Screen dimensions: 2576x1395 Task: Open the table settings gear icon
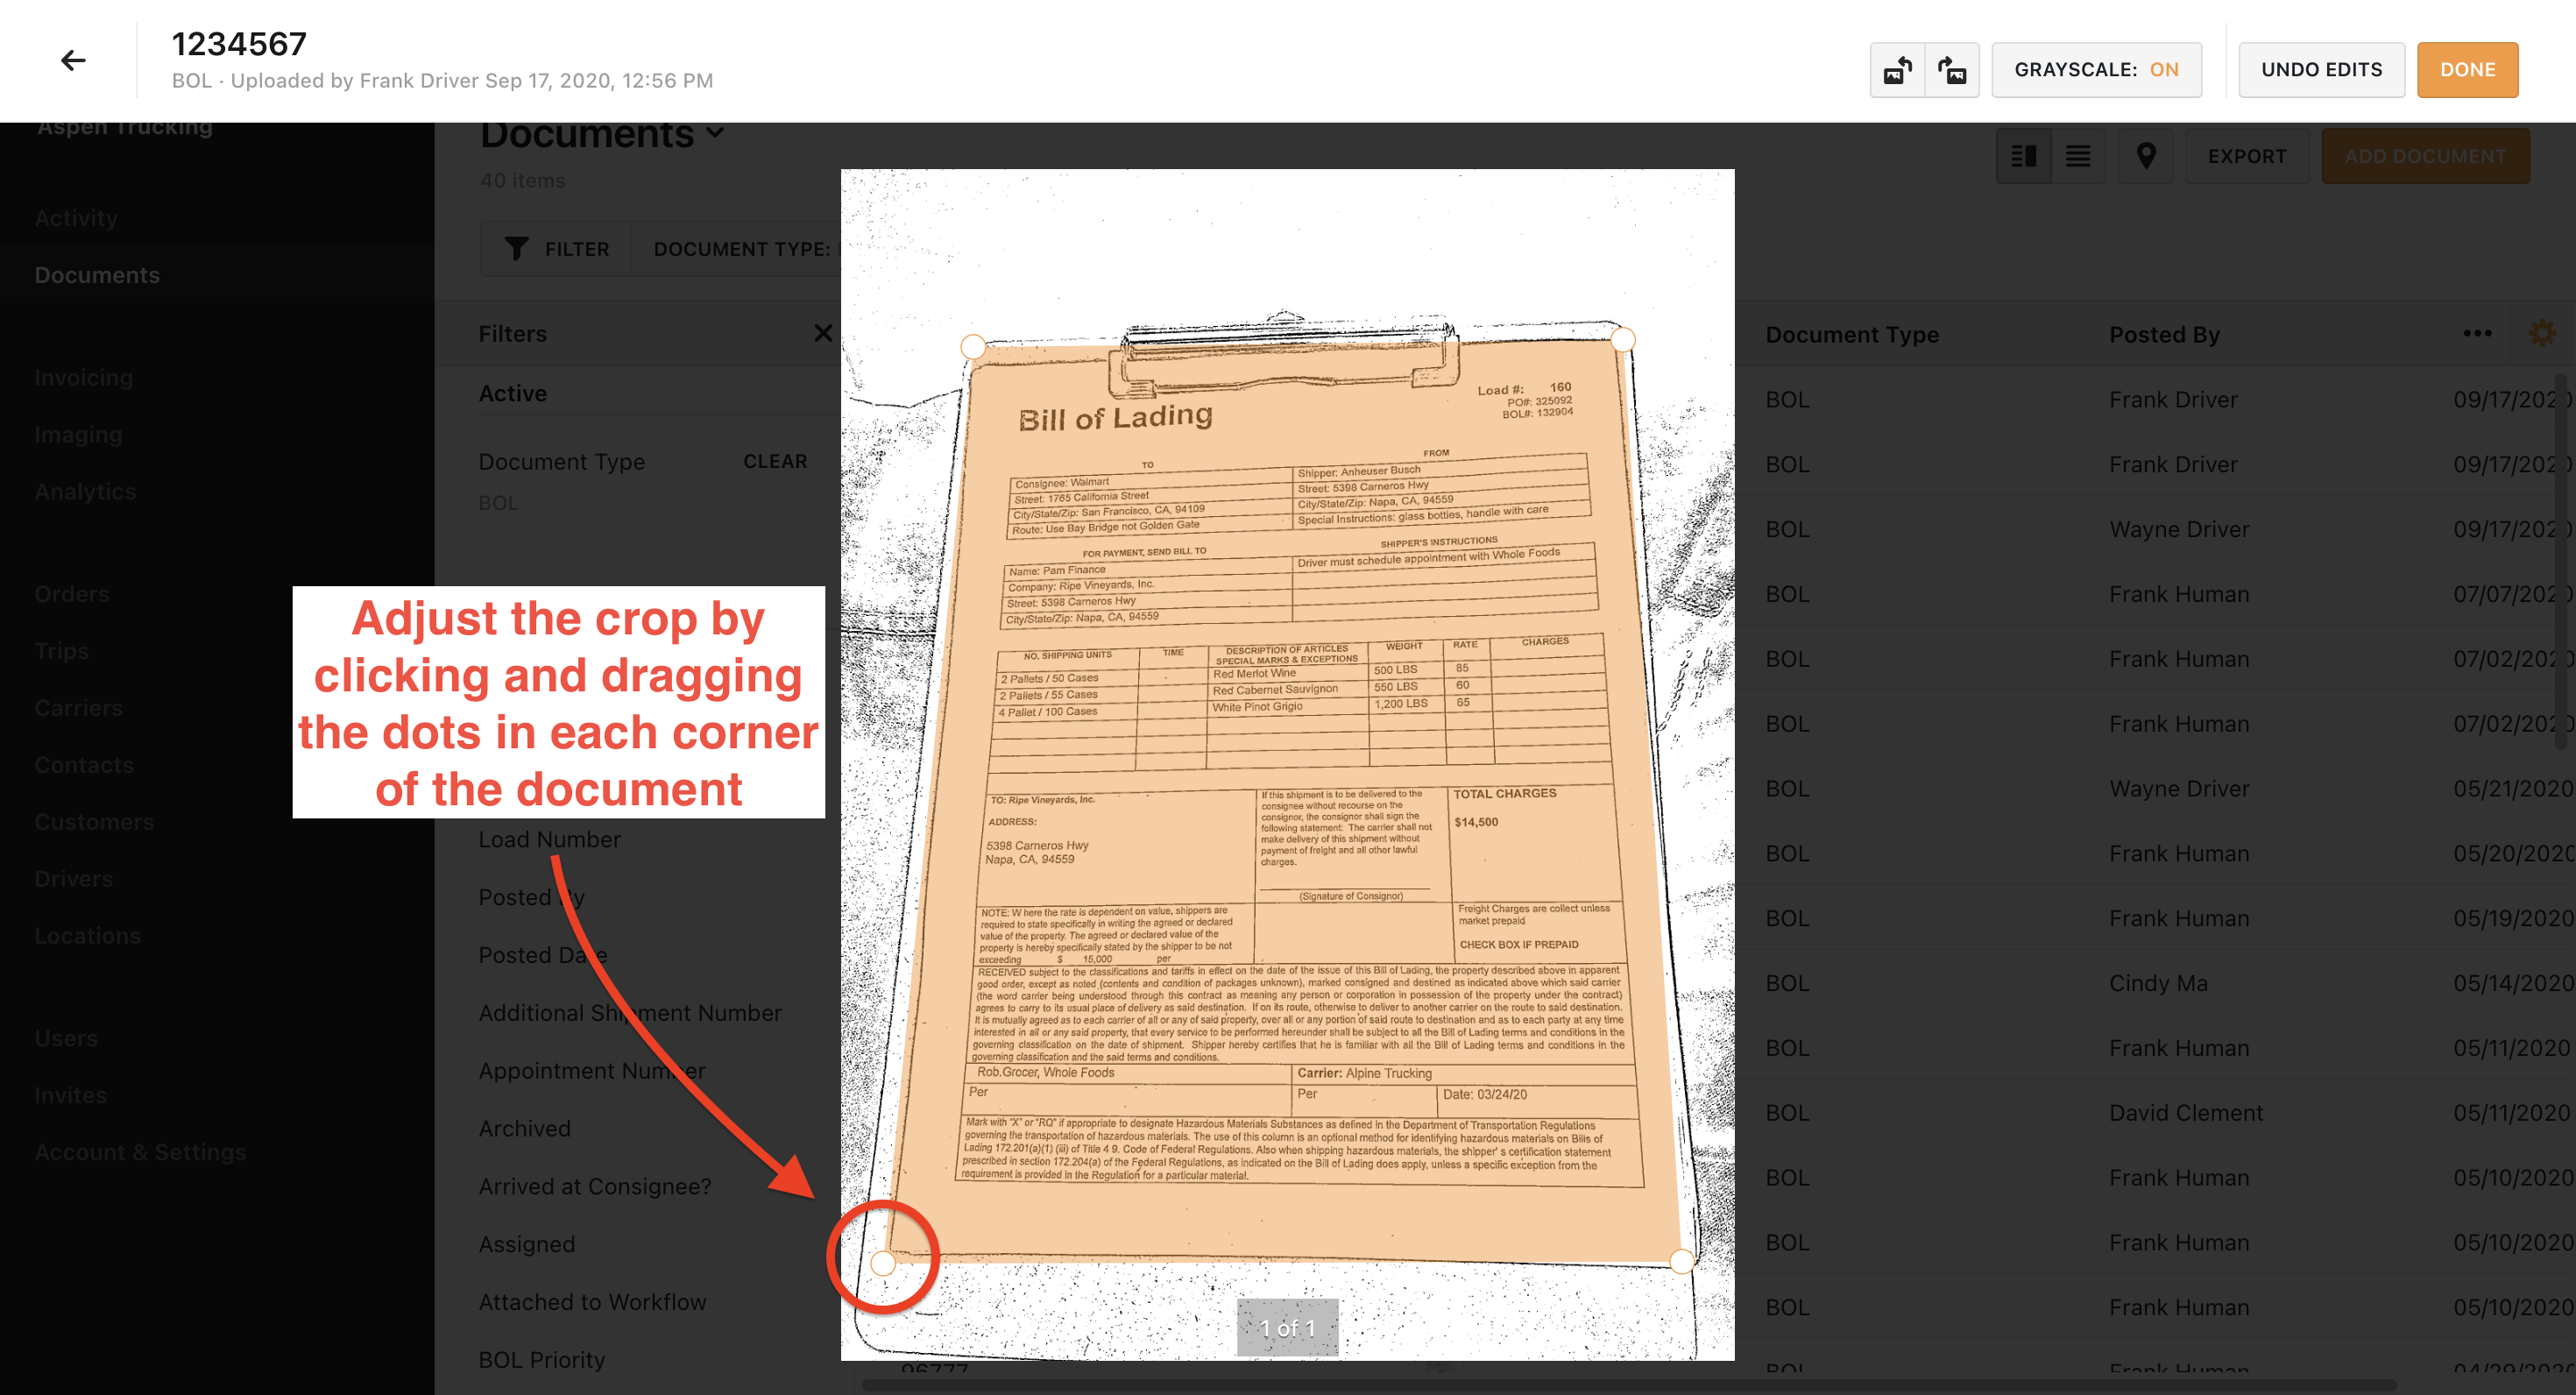pos(2541,333)
